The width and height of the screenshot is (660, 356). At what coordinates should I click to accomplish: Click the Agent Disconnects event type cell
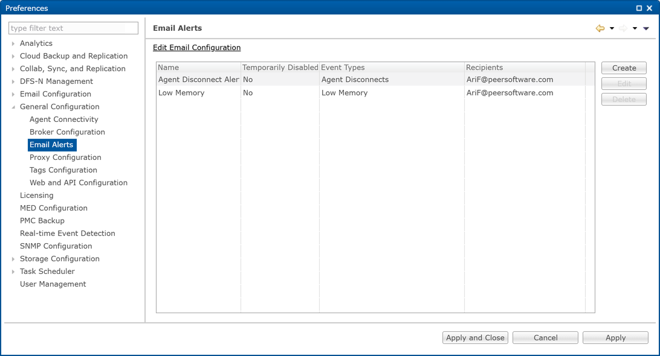click(355, 80)
